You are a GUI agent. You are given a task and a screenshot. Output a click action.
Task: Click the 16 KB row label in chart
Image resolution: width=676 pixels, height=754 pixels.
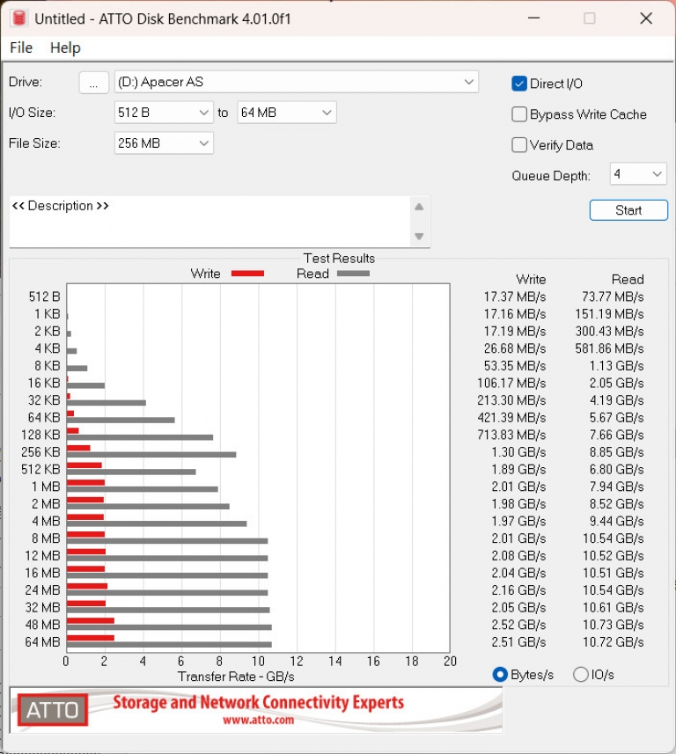tap(44, 383)
